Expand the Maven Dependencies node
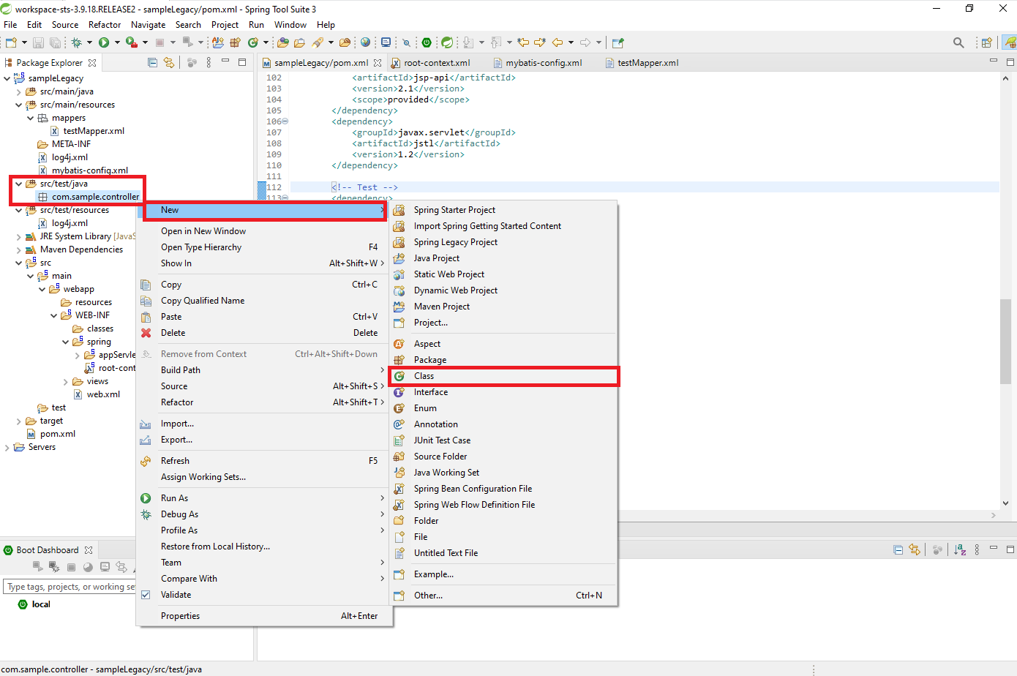Screen dimensions: 1017x676 coord(18,249)
